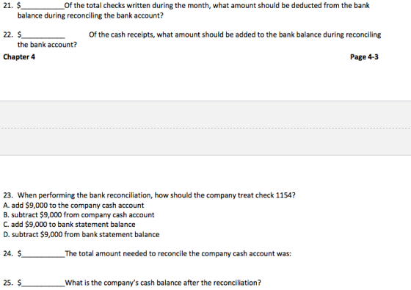Click the Page 4-3 footer label

pyautogui.click(x=364, y=57)
